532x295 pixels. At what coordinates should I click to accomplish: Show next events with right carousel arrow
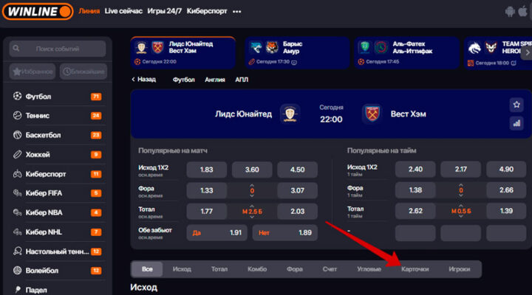point(528,52)
